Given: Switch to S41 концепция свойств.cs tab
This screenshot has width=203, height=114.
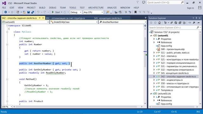Looking at the screenshot, I should 108,18.
